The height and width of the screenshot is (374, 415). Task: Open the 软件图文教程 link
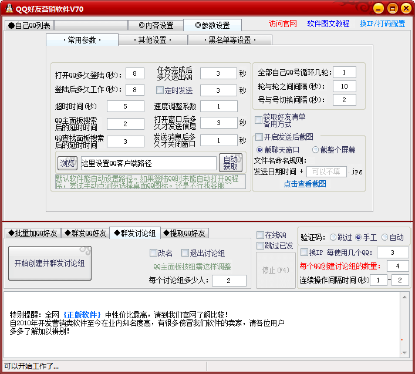click(328, 23)
